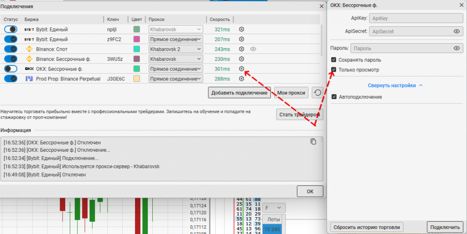
Task: Click the Статус column header
Action: click(11, 20)
